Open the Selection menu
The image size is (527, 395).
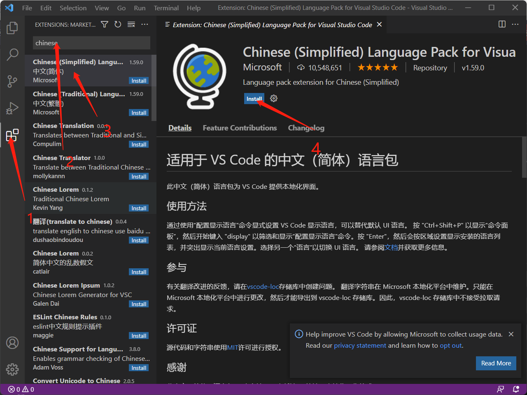coord(73,8)
